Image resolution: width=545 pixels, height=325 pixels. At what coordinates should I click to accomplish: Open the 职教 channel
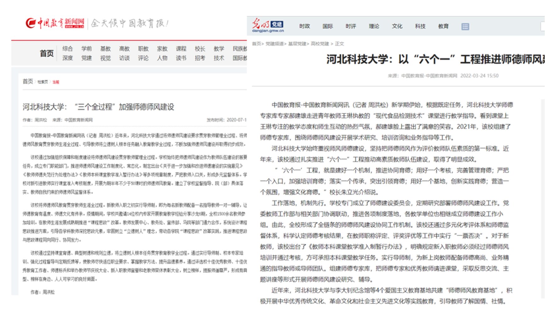pos(143,48)
